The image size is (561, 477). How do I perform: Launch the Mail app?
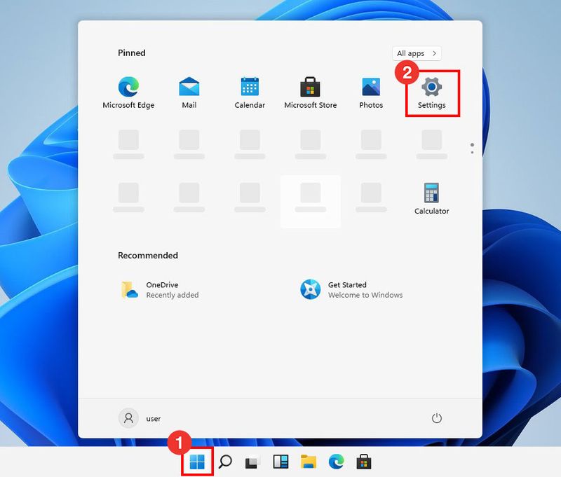tap(189, 92)
